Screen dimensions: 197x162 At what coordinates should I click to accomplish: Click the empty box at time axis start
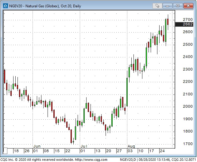5,151
